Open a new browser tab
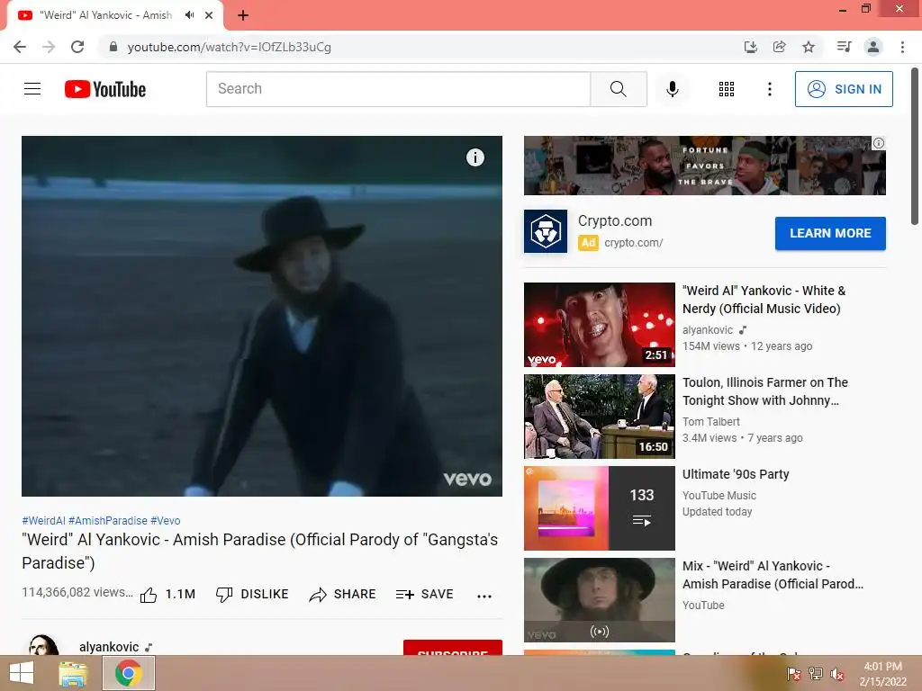Screen dimensions: 922x691 243,15
